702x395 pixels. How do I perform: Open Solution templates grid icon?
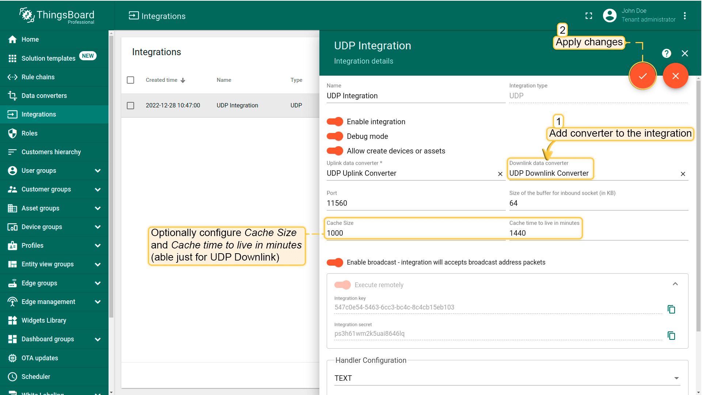12,58
